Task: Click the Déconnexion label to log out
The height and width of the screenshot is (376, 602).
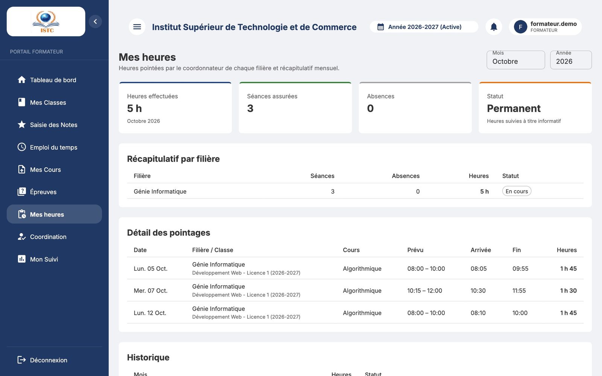Action: click(49, 360)
